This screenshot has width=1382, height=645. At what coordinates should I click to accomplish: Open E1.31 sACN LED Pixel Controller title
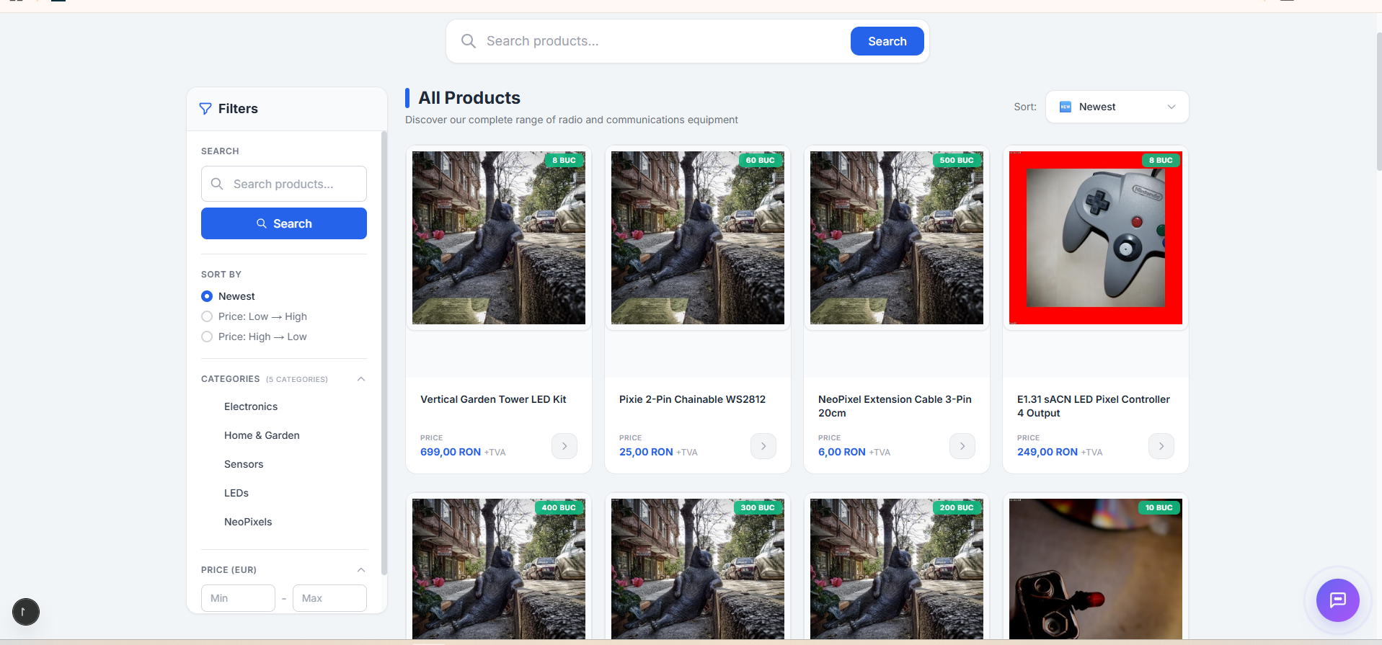(x=1093, y=406)
